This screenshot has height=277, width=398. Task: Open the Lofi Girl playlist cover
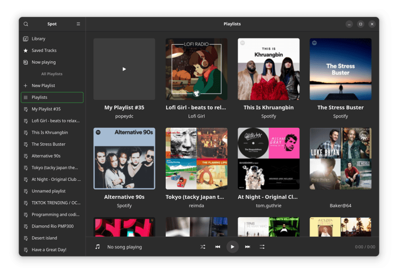click(196, 69)
